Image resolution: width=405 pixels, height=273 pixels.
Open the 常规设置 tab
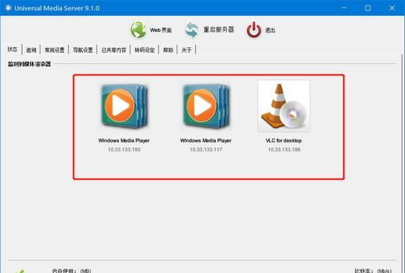(x=54, y=50)
